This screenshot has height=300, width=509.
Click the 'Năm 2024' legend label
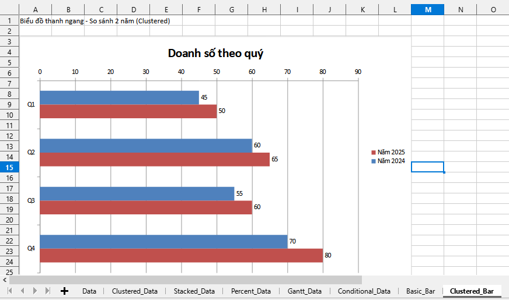pyautogui.click(x=391, y=161)
